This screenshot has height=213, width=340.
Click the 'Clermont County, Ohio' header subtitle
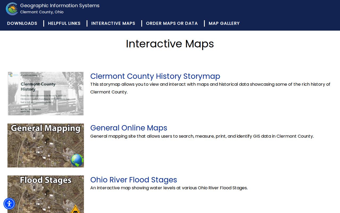[x=42, y=12]
